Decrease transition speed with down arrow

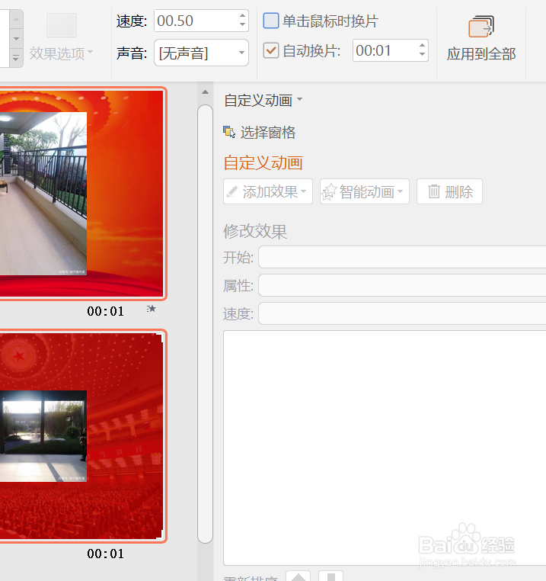point(242,24)
